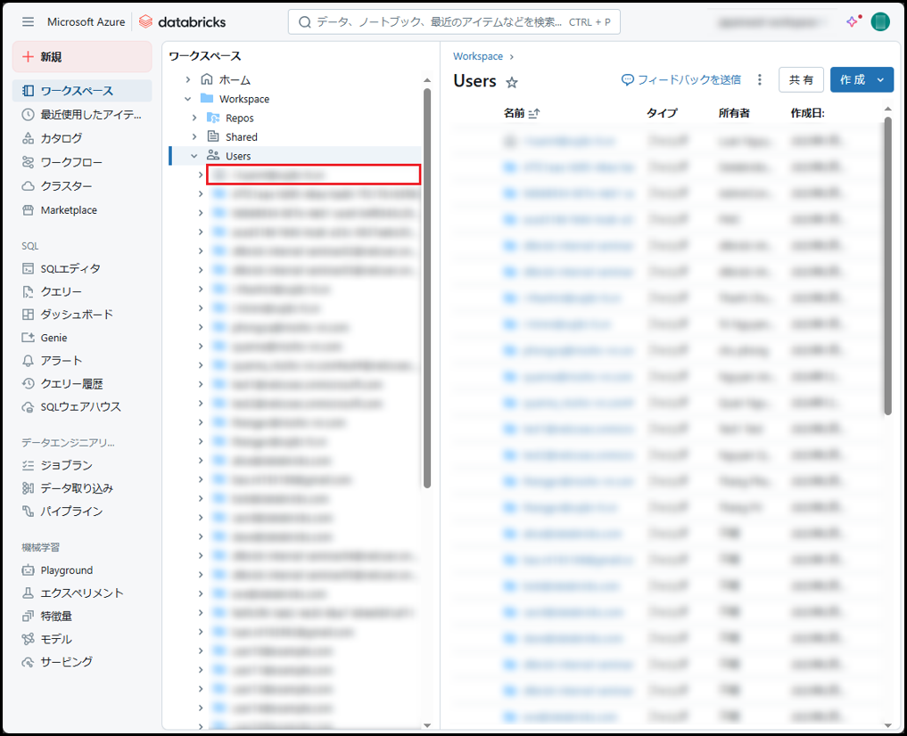The width and height of the screenshot is (907, 736).
Task: Click the Databricks logo
Action: click(x=183, y=22)
